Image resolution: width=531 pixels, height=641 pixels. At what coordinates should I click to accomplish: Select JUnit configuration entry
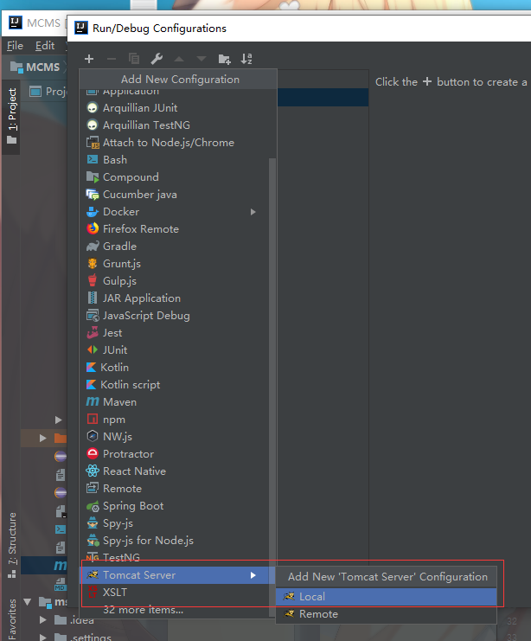(175, 350)
